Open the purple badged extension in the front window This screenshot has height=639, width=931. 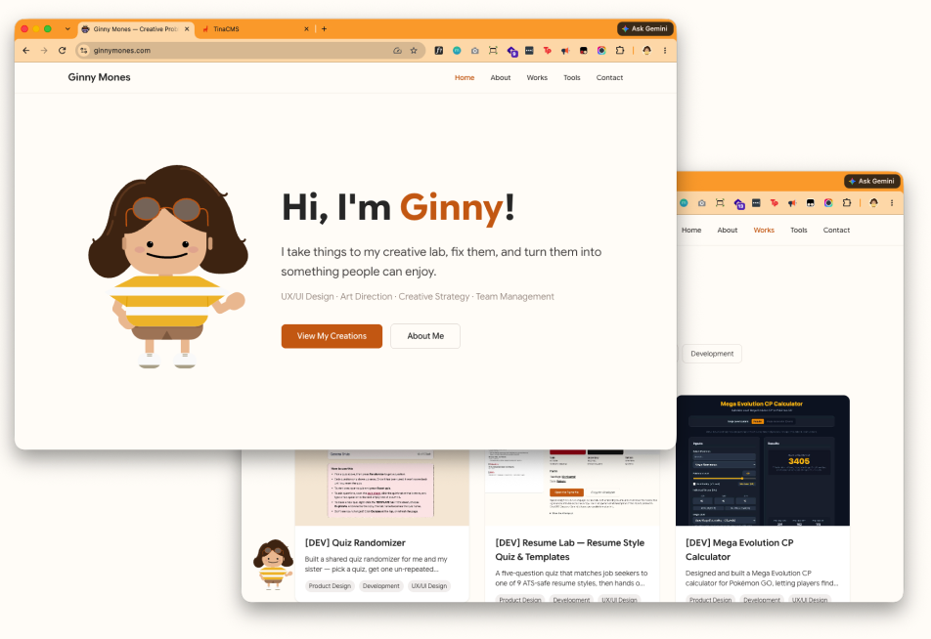(511, 52)
